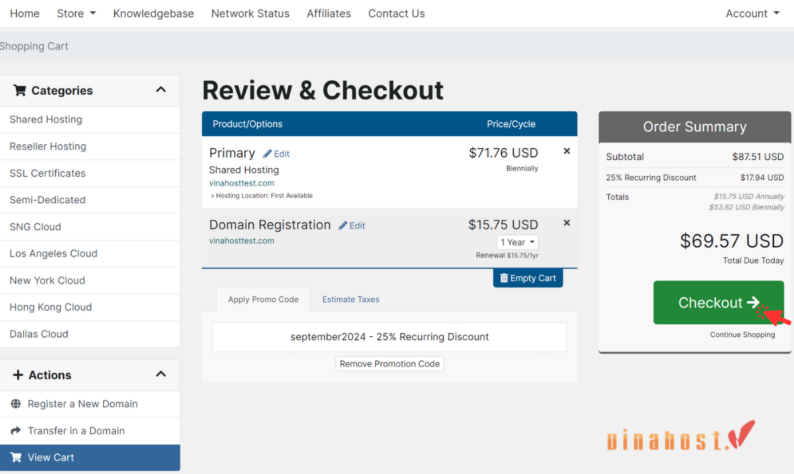Viewport: 794px width, 474px height.
Task: Select the Apply Promo Code tab
Action: pyautogui.click(x=263, y=299)
